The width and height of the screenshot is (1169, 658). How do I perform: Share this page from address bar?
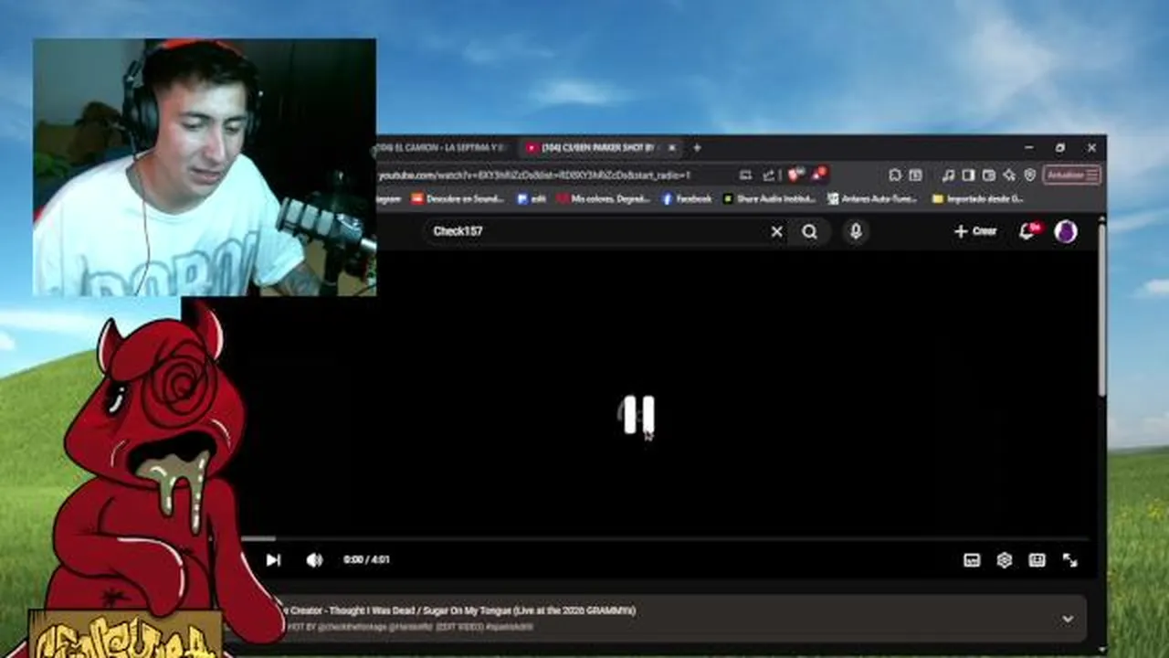tap(768, 175)
